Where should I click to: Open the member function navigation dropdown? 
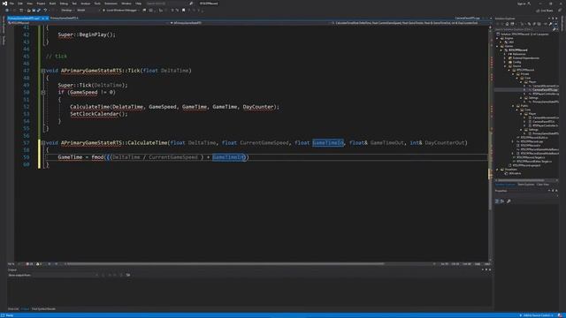tap(409, 23)
